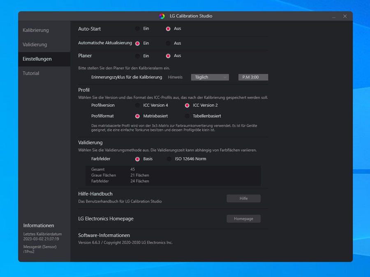Select Matrixbasiert profile format
This screenshot has width=370, height=277.
click(x=137, y=116)
